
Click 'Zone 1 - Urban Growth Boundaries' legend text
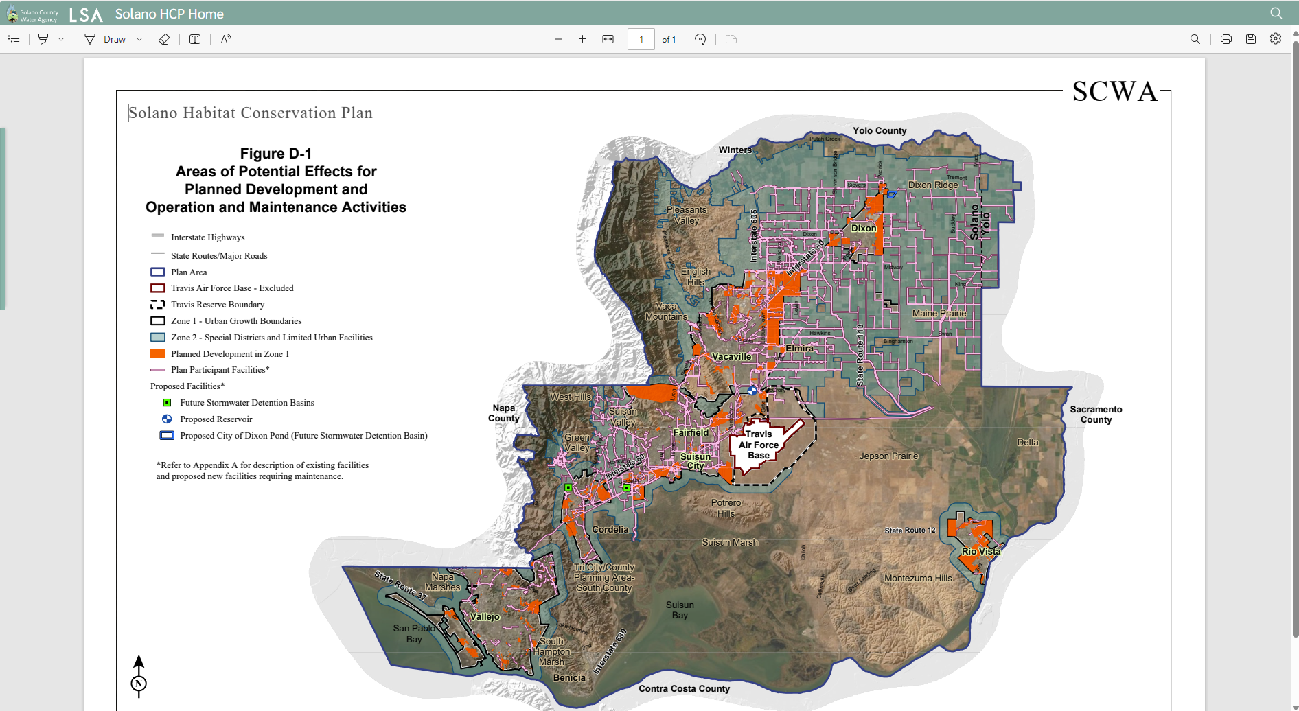click(236, 321)
